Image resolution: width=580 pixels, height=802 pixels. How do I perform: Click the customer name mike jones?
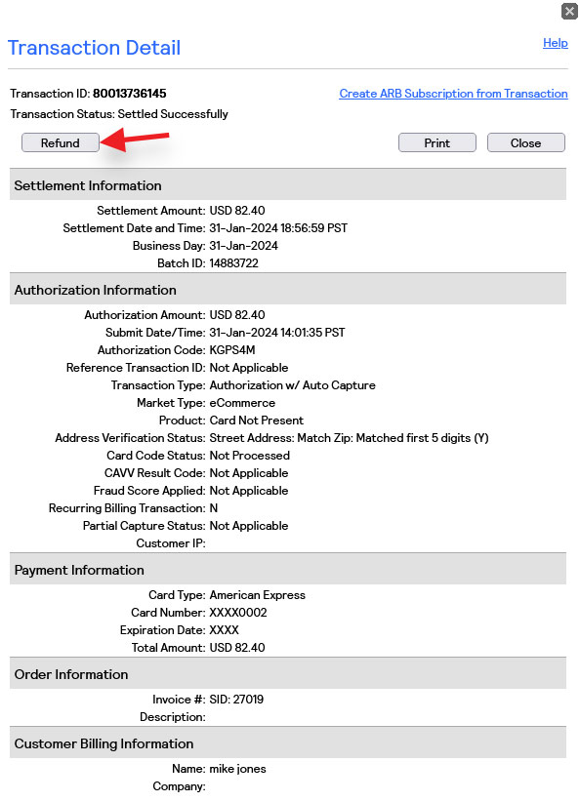237,769
